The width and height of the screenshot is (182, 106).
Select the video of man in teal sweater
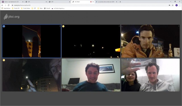pyautogui.click(x=91, y=75)
